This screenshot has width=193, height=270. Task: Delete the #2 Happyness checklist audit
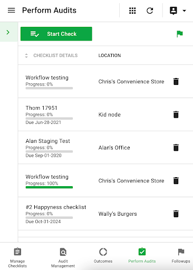(176, 214)
